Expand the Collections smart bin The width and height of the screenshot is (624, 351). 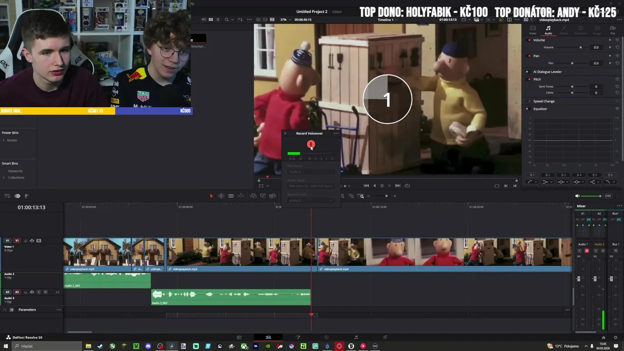(x=4, y=177)
